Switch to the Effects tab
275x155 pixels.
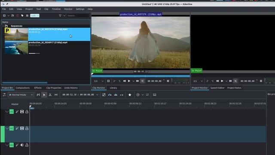tap(38, 88)
